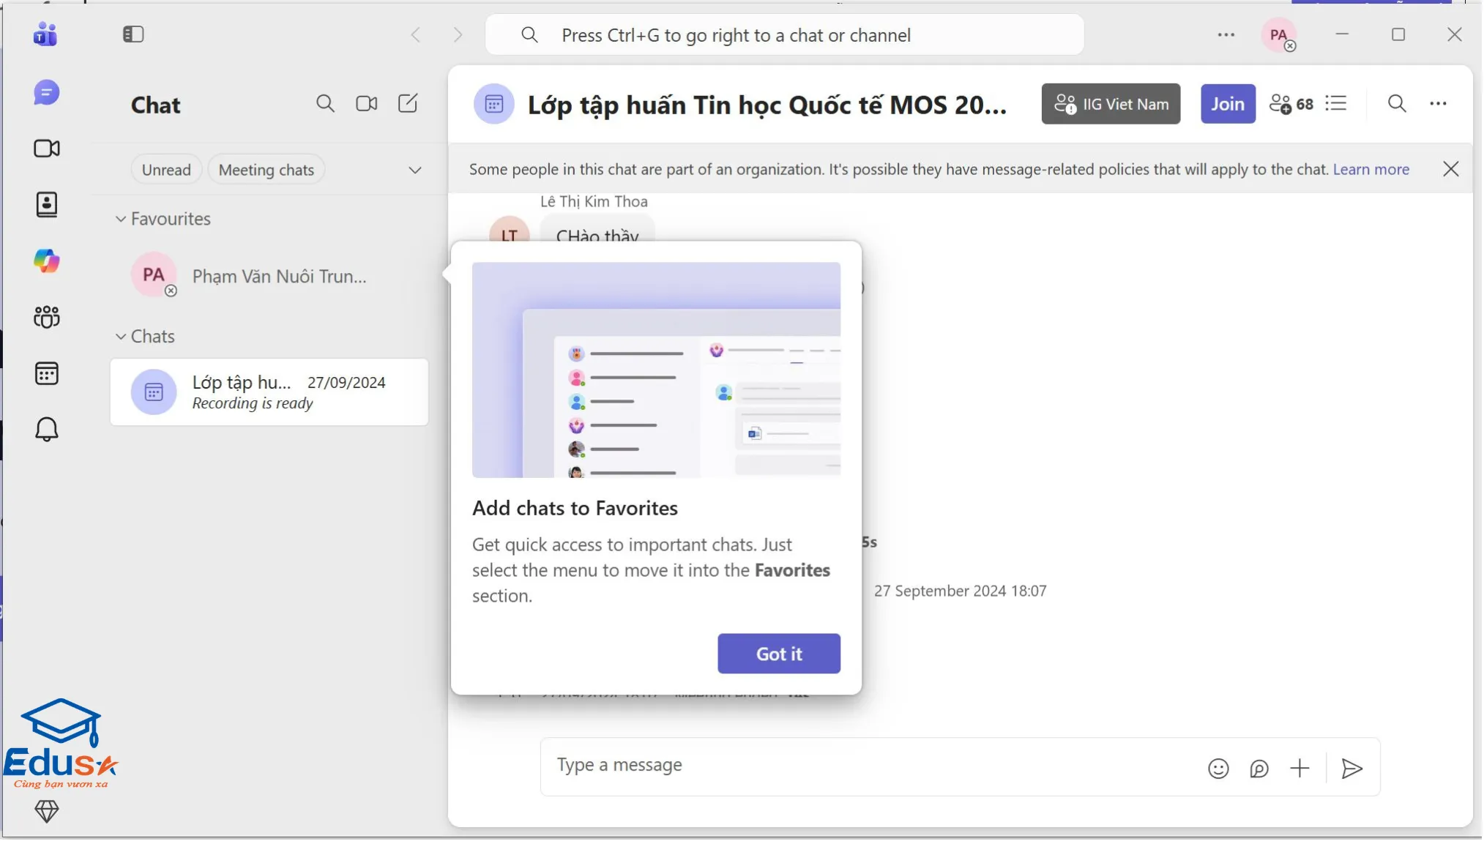Filter by Meeting chats

pos(266,170)
